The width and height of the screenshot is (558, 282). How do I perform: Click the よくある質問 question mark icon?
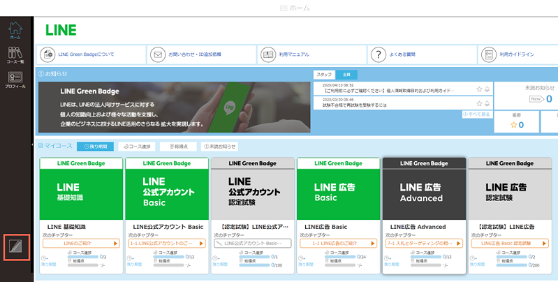click(x=379, y=54)
